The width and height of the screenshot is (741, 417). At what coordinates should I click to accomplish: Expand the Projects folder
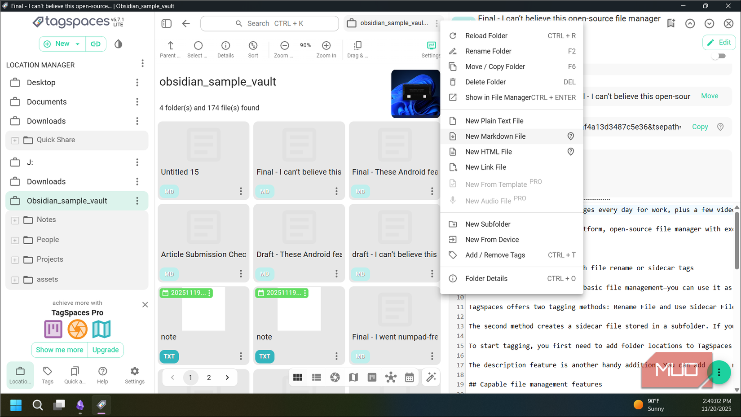tap(15, 259)
